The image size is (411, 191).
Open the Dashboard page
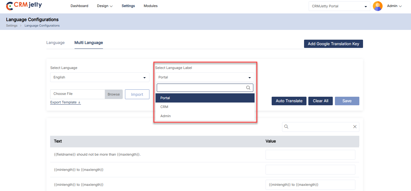[x=79, y=6]
